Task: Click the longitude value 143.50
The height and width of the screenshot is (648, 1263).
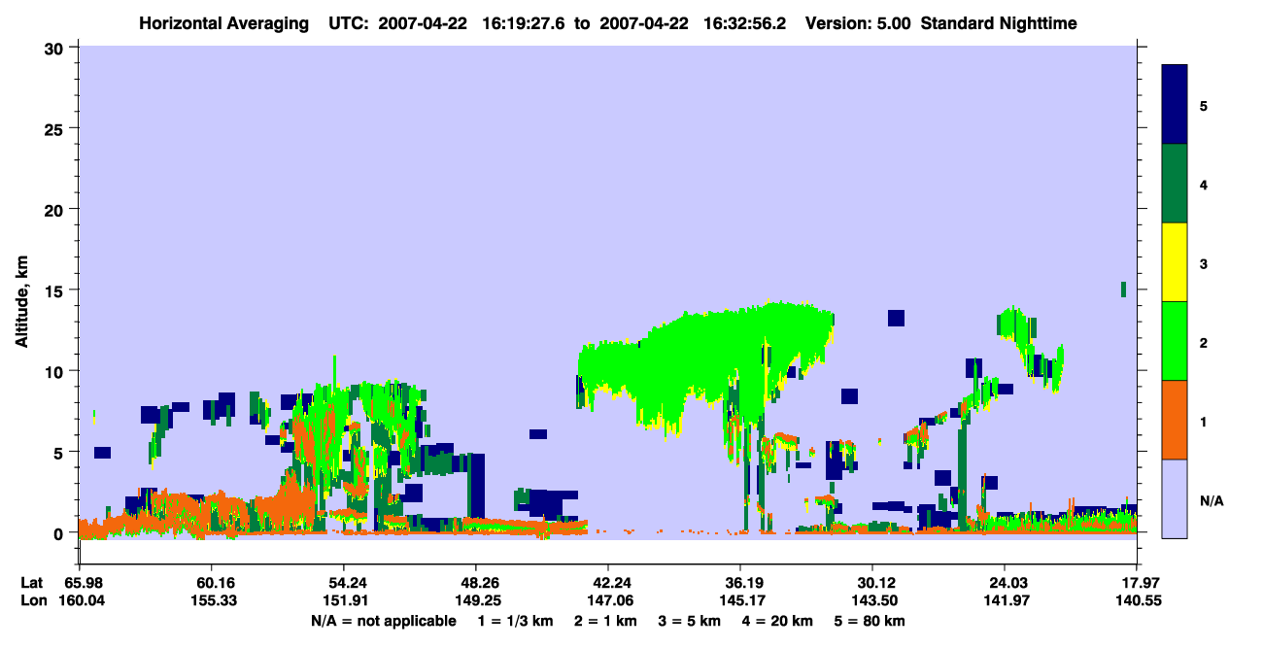Action: pyautogui.click(x=872, y=600)
